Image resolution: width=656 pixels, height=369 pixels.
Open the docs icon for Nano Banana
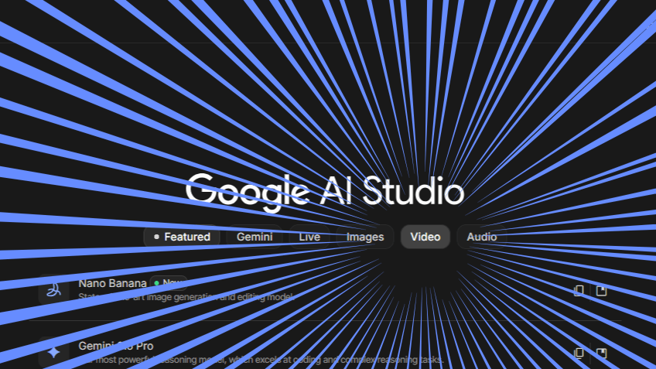point(601,290)
